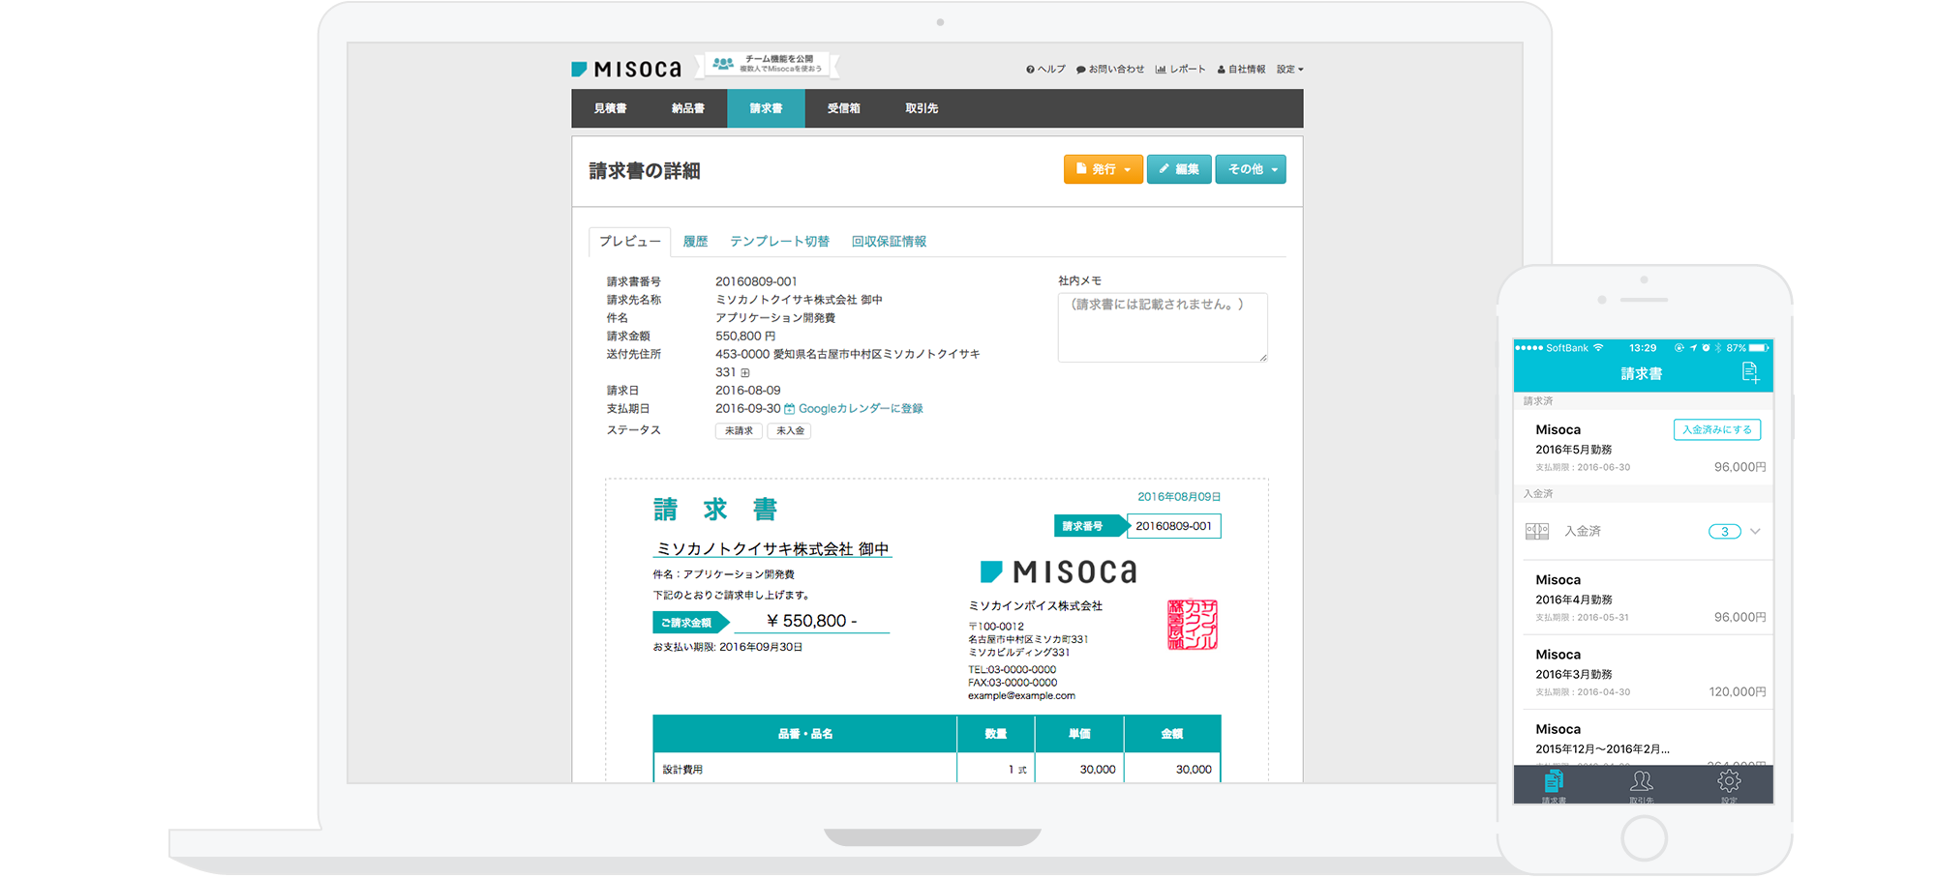This screenshot has width=1936, height=878.
Task: Click the 編集 button
Action: coord(1178,169)
